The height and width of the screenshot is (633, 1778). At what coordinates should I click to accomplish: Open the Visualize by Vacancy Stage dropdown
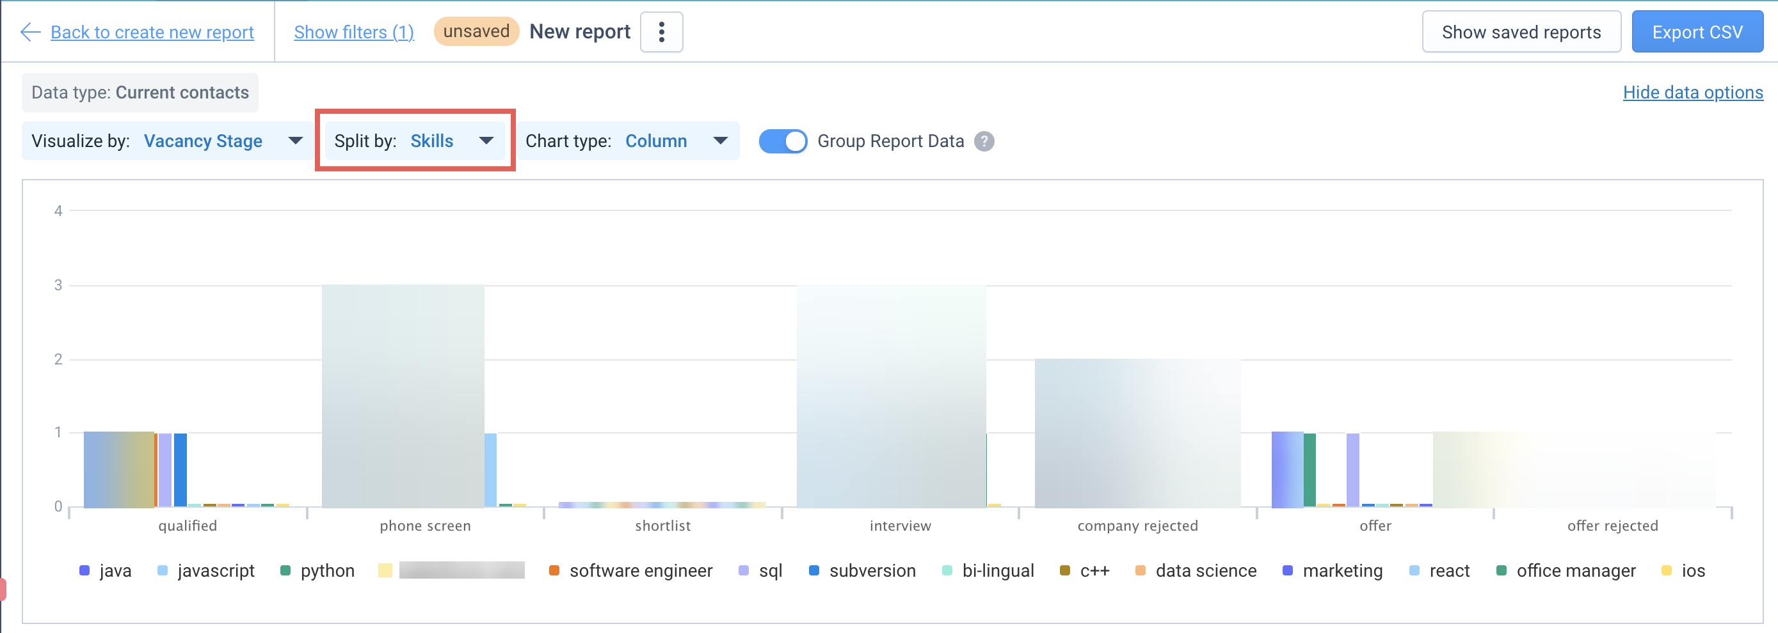(167, 141)
